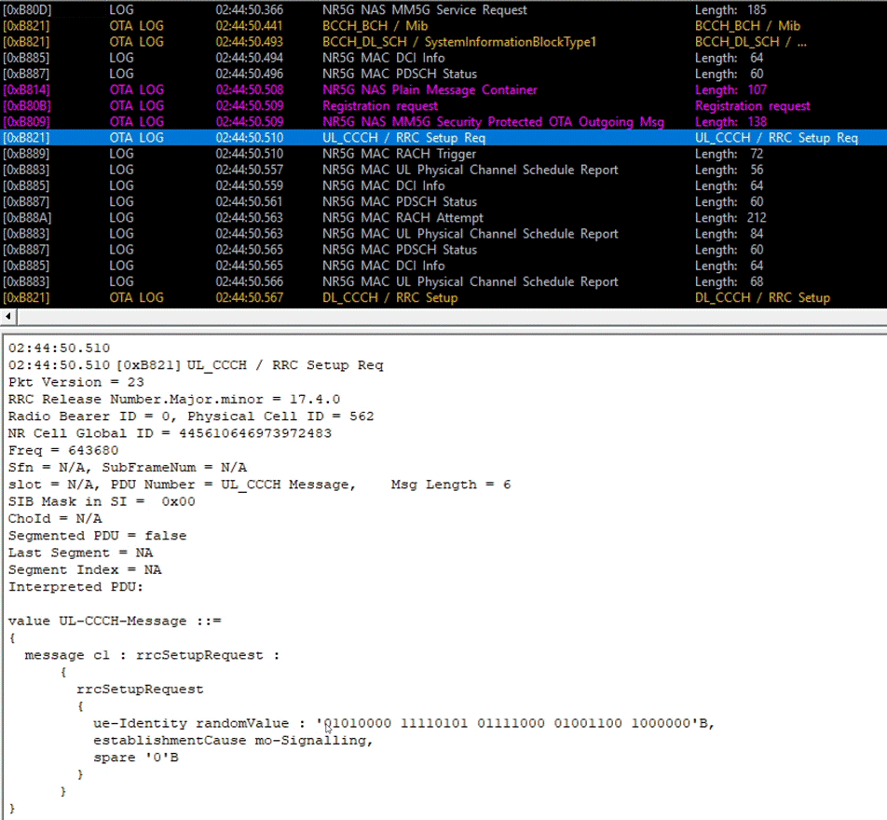
Task: Select the DL_CCCH / RRC Setup row
Action: pos(443,297)
